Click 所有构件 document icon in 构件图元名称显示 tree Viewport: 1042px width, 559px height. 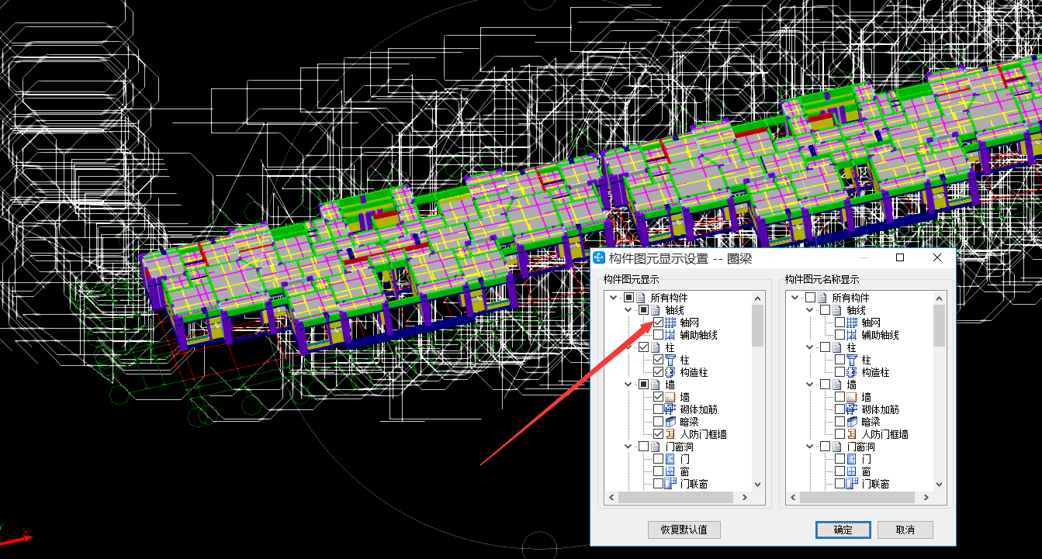pyautogui.click(x=822, y=298)
